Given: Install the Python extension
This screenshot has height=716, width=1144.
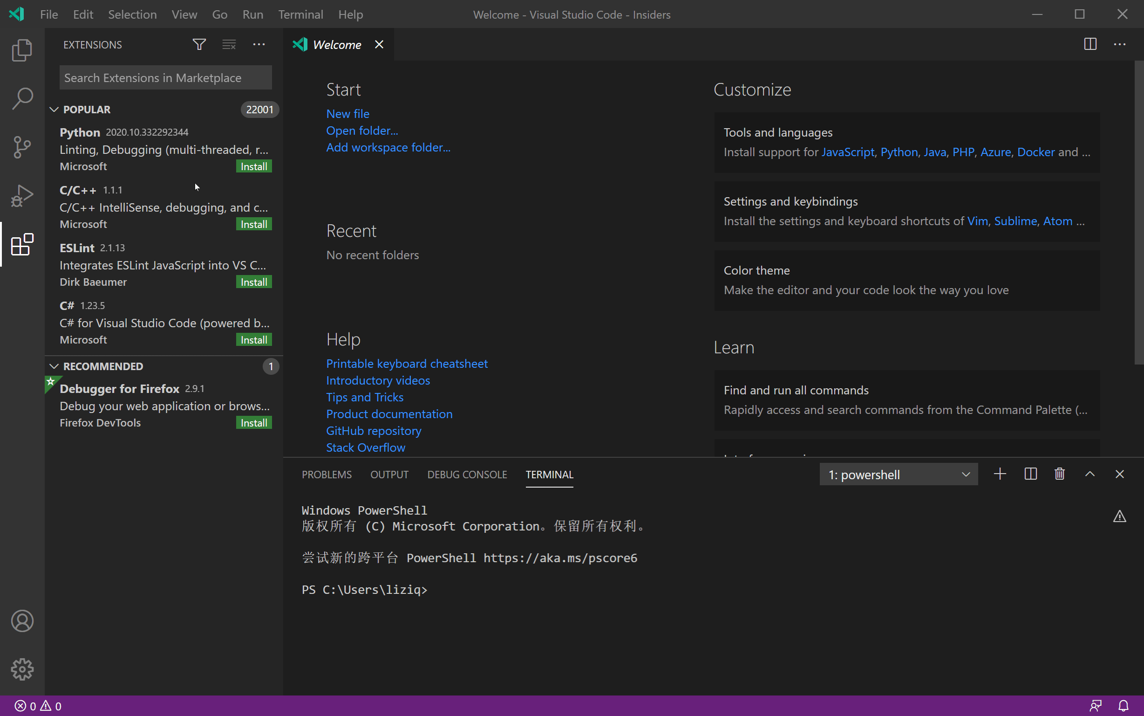Looking at the screenshot, I should pyautogui.click(x=253, y=166).
